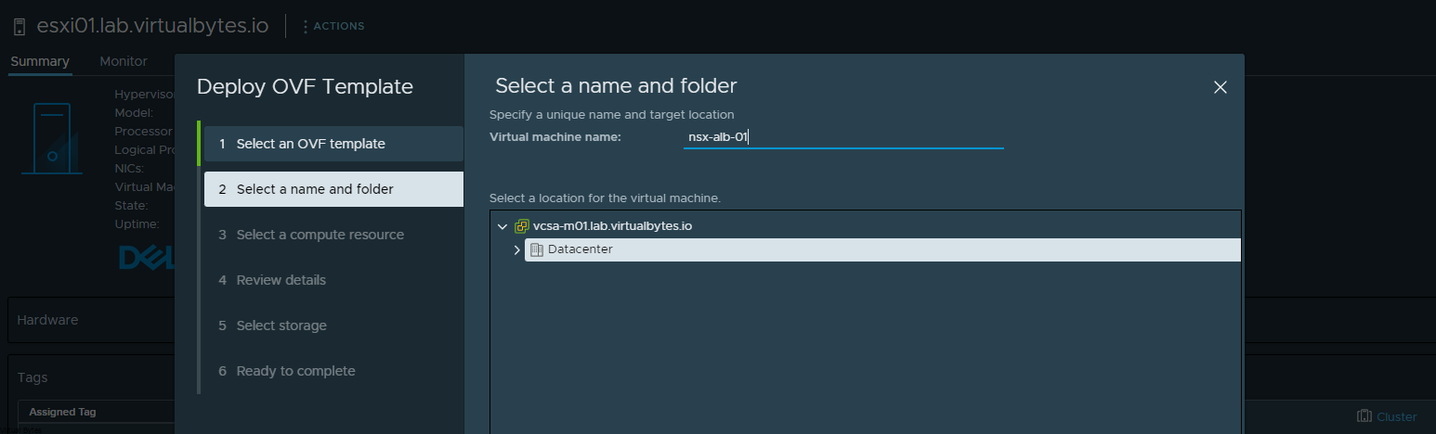The width and height of the screenshot is (1436, 434).
Task: Go back to Select an OVF template step
Action: pos(310,144)
